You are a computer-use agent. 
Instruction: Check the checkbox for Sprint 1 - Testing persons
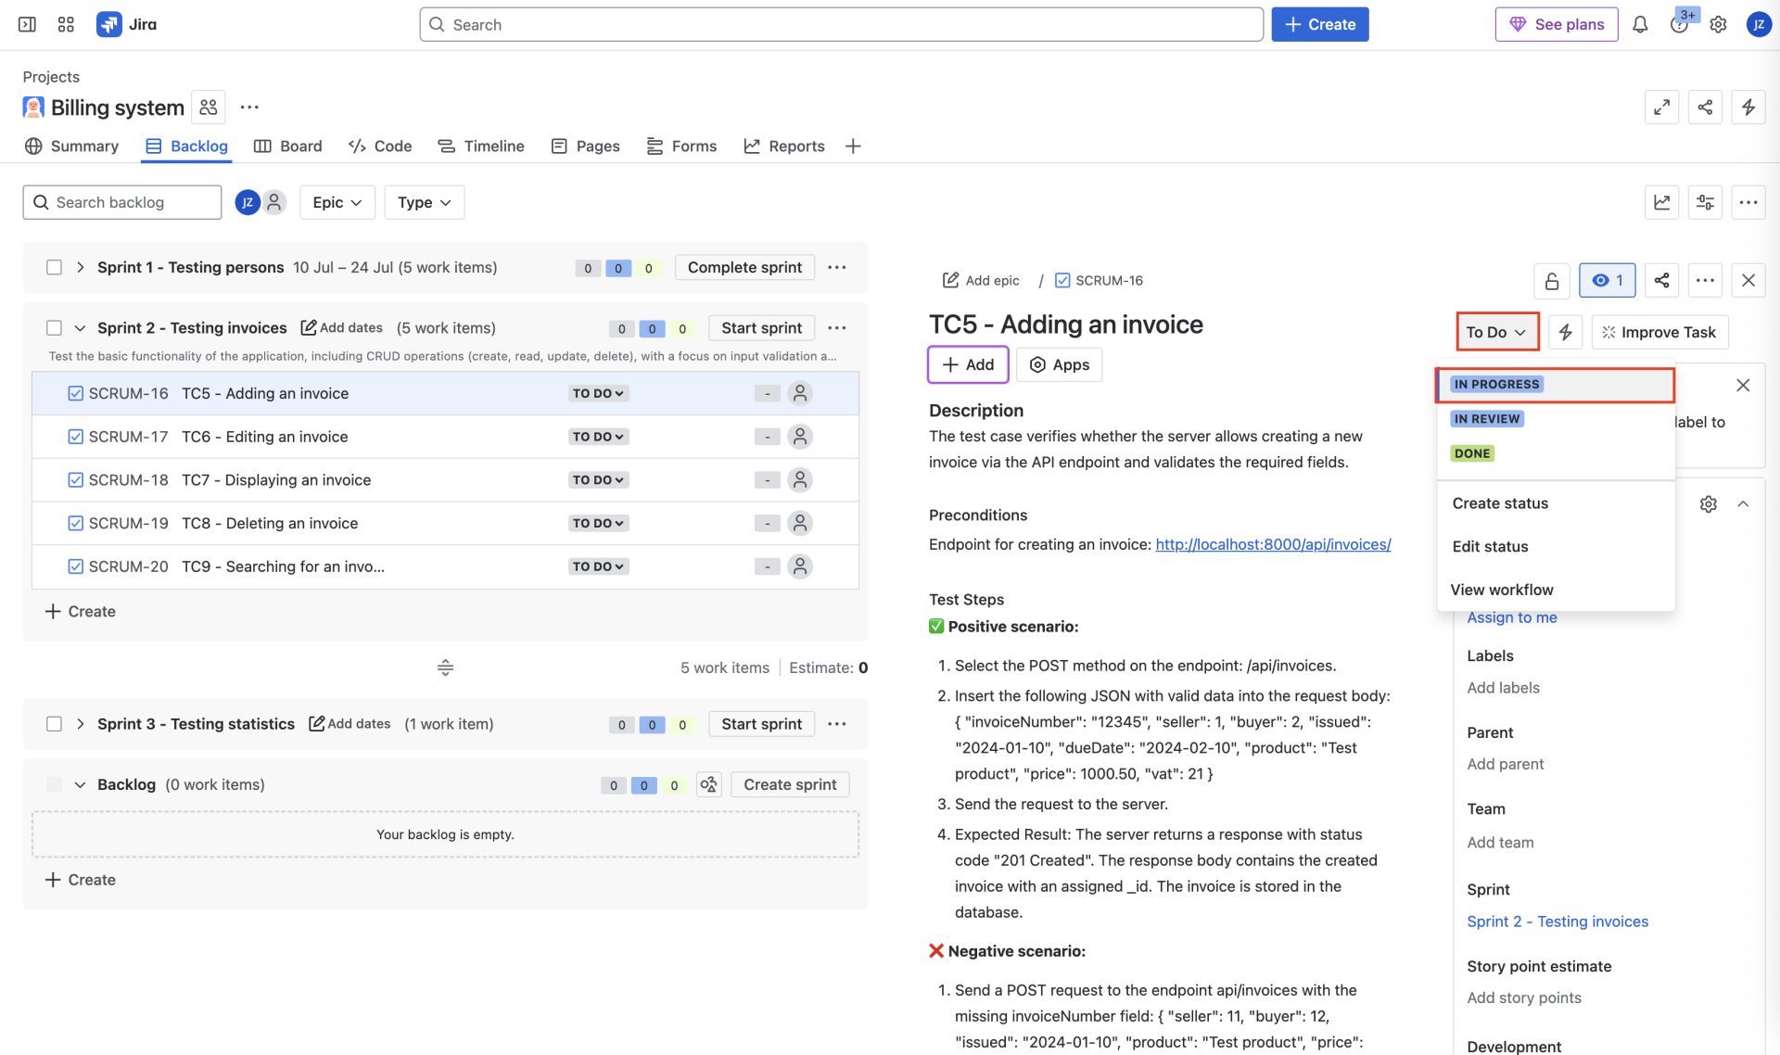click(x=54, y=267)
